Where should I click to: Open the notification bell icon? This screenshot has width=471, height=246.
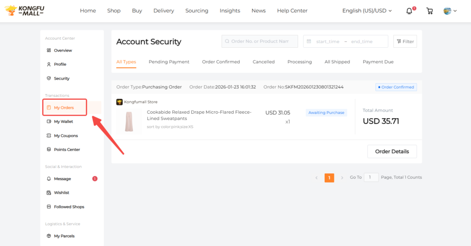[x=409, y=11]
